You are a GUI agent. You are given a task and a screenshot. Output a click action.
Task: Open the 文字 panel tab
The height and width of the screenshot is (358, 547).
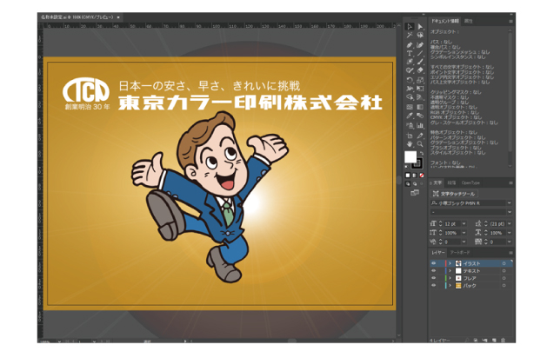(437, 182)
